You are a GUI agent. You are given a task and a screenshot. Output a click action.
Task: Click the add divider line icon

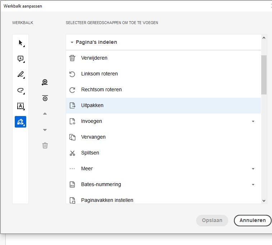[45, 98]
